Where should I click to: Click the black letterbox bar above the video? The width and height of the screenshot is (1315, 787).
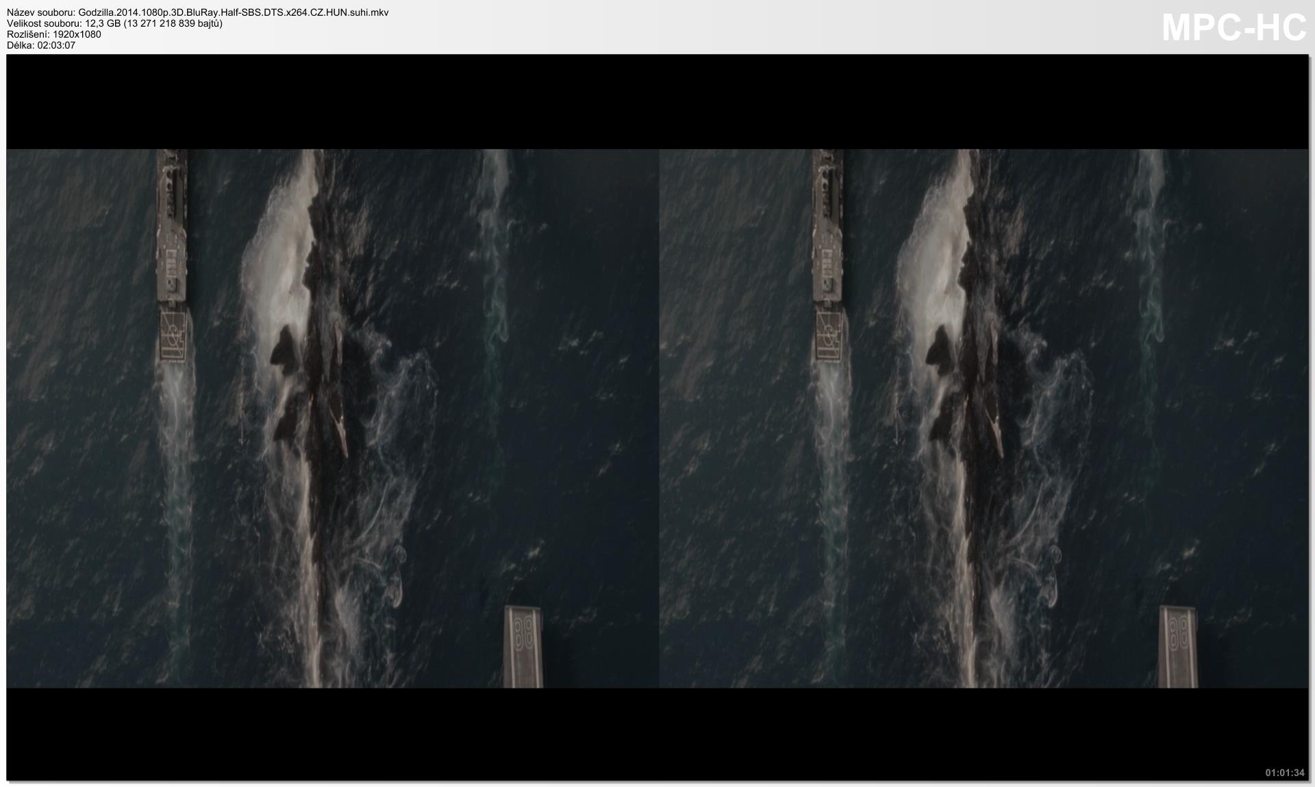(x=657, y=101)
